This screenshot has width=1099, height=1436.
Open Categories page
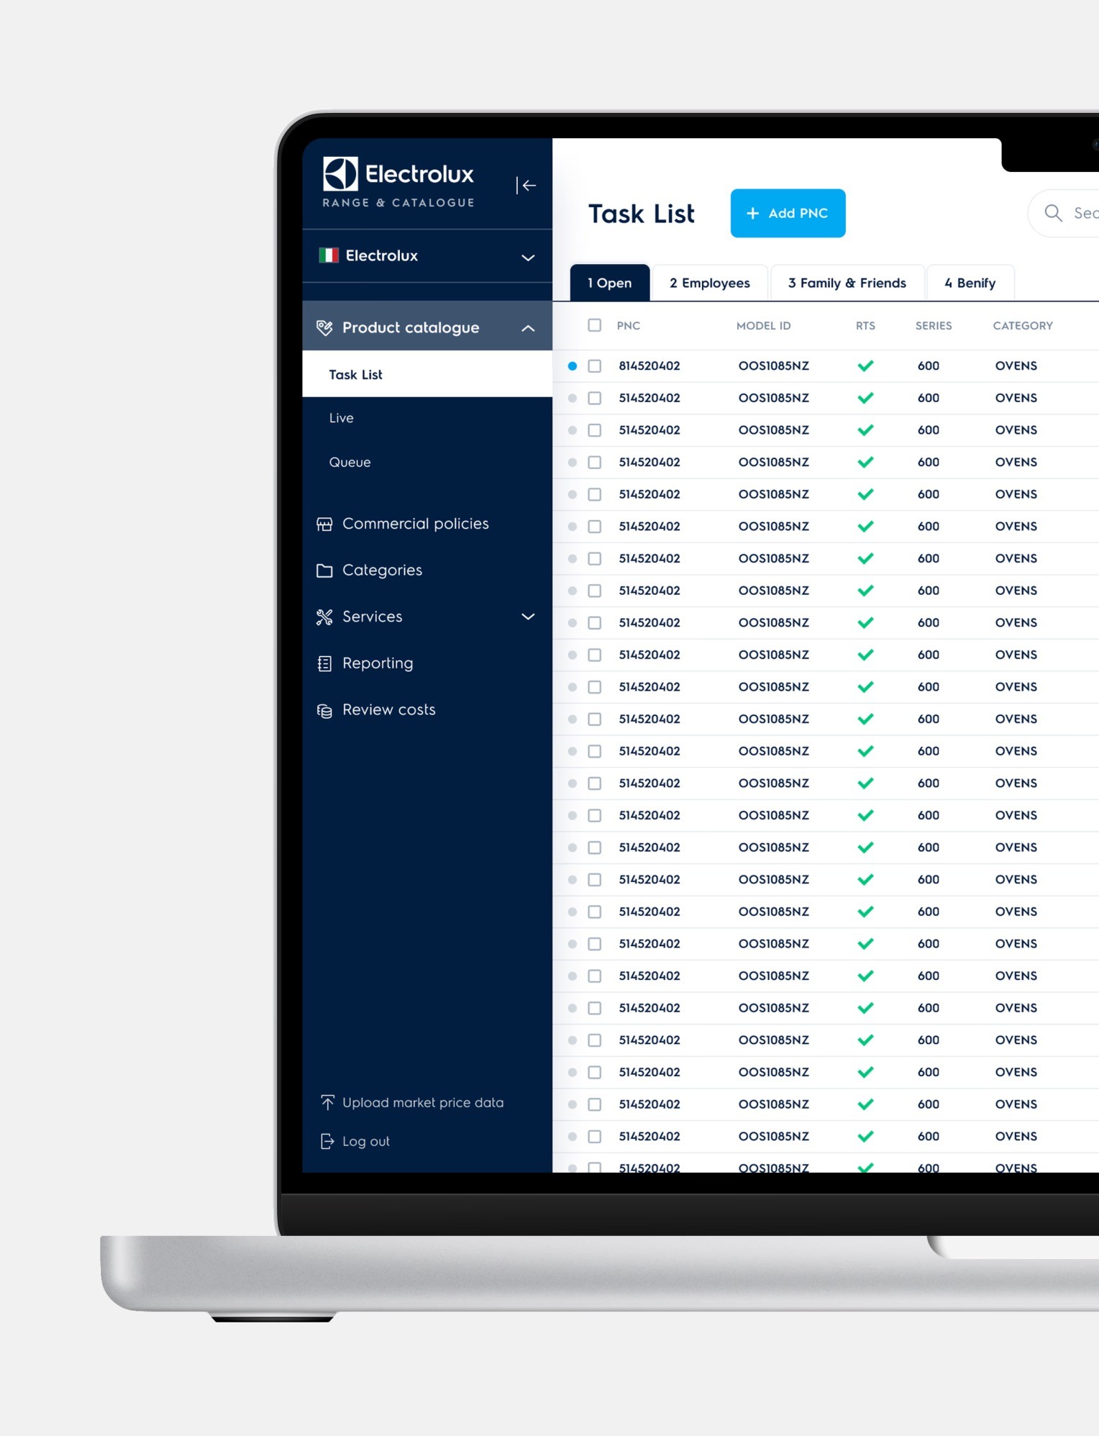point(382,571)
